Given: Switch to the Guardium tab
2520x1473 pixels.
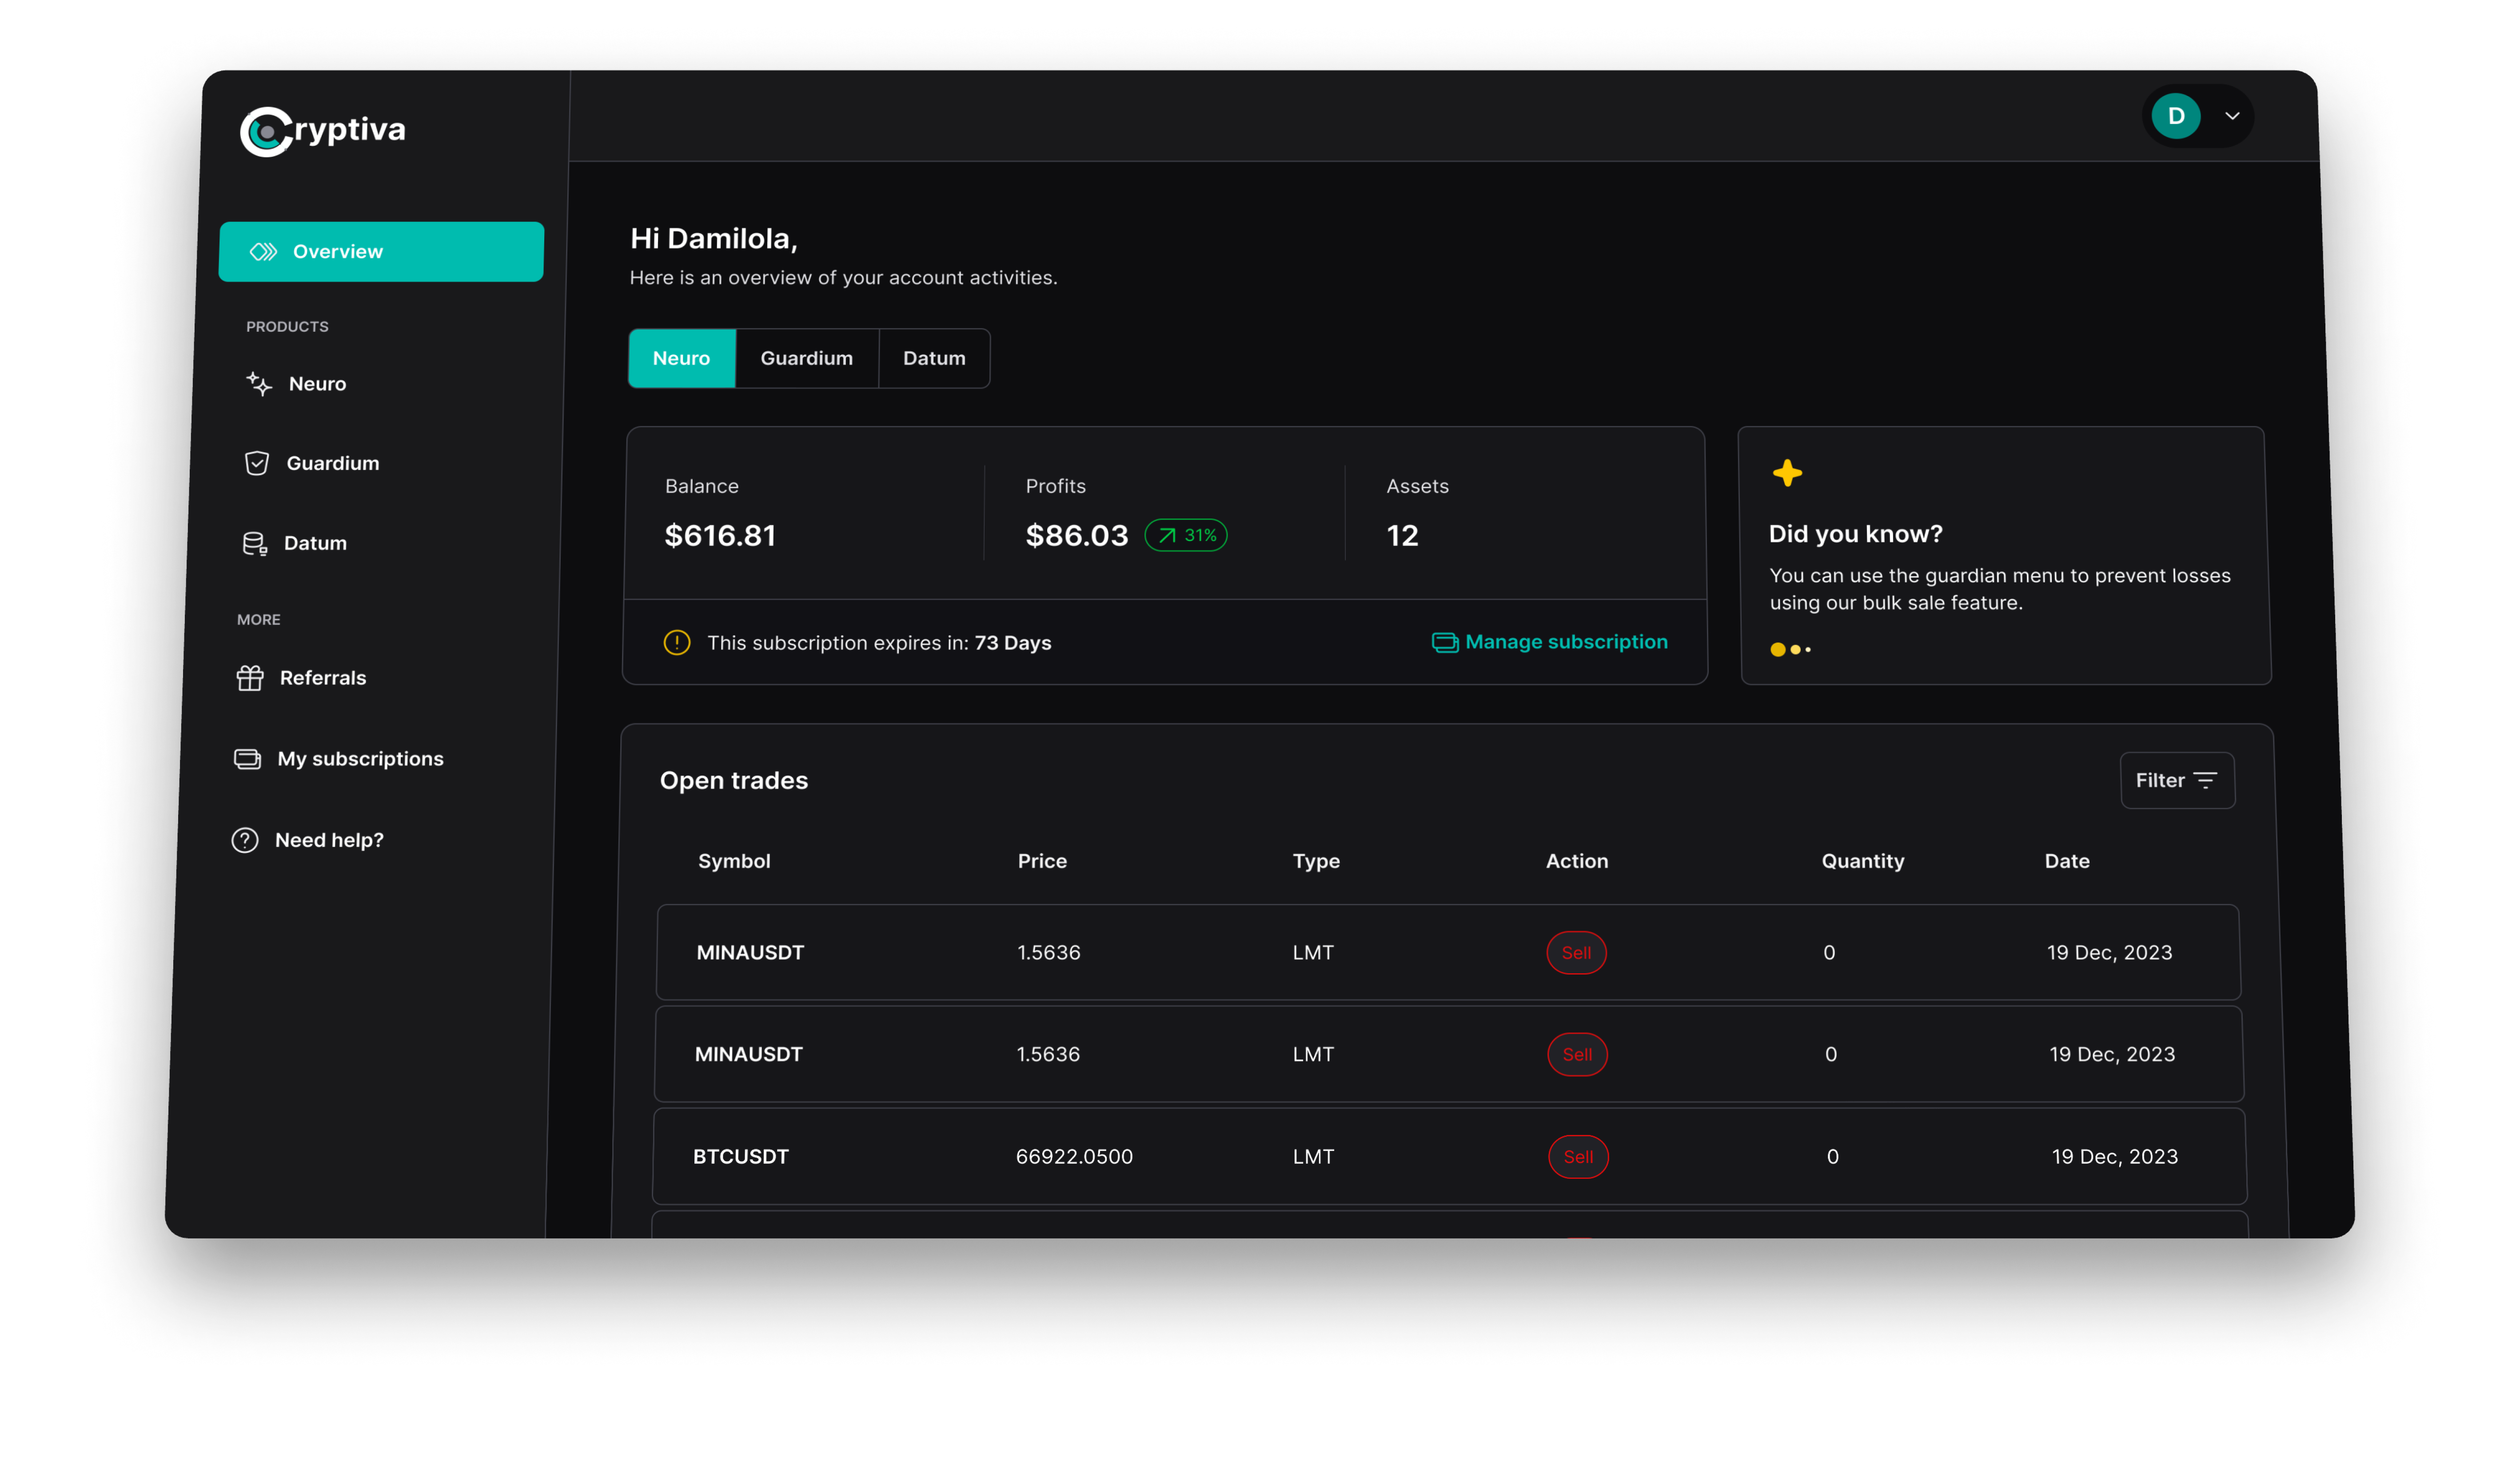Looking at the screenshot, I should point(806,358).
